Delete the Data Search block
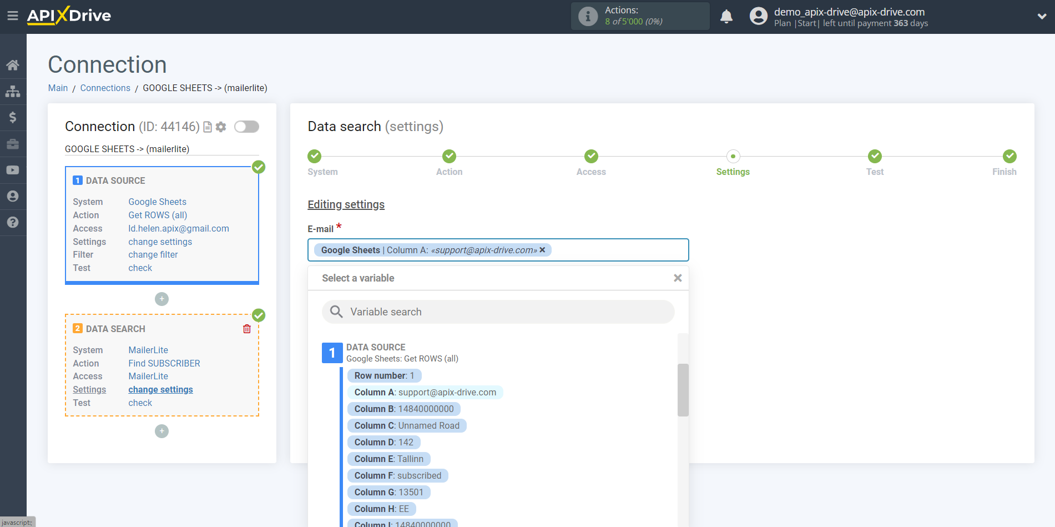 247,329
